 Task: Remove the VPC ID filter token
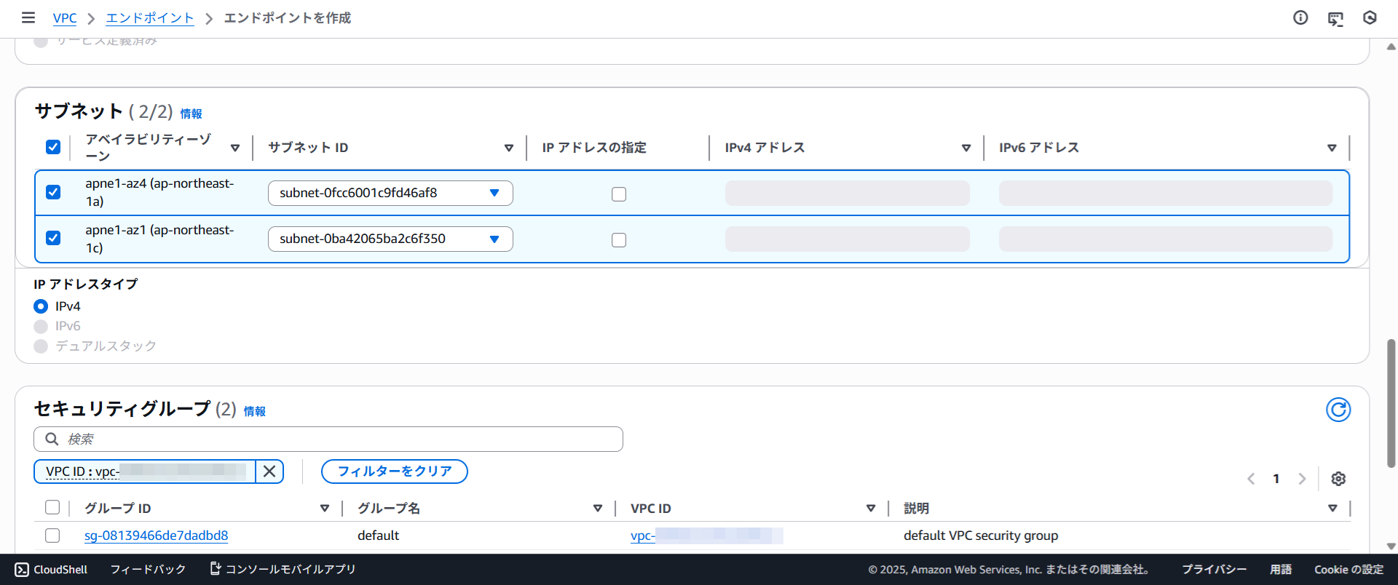point(269,471)
